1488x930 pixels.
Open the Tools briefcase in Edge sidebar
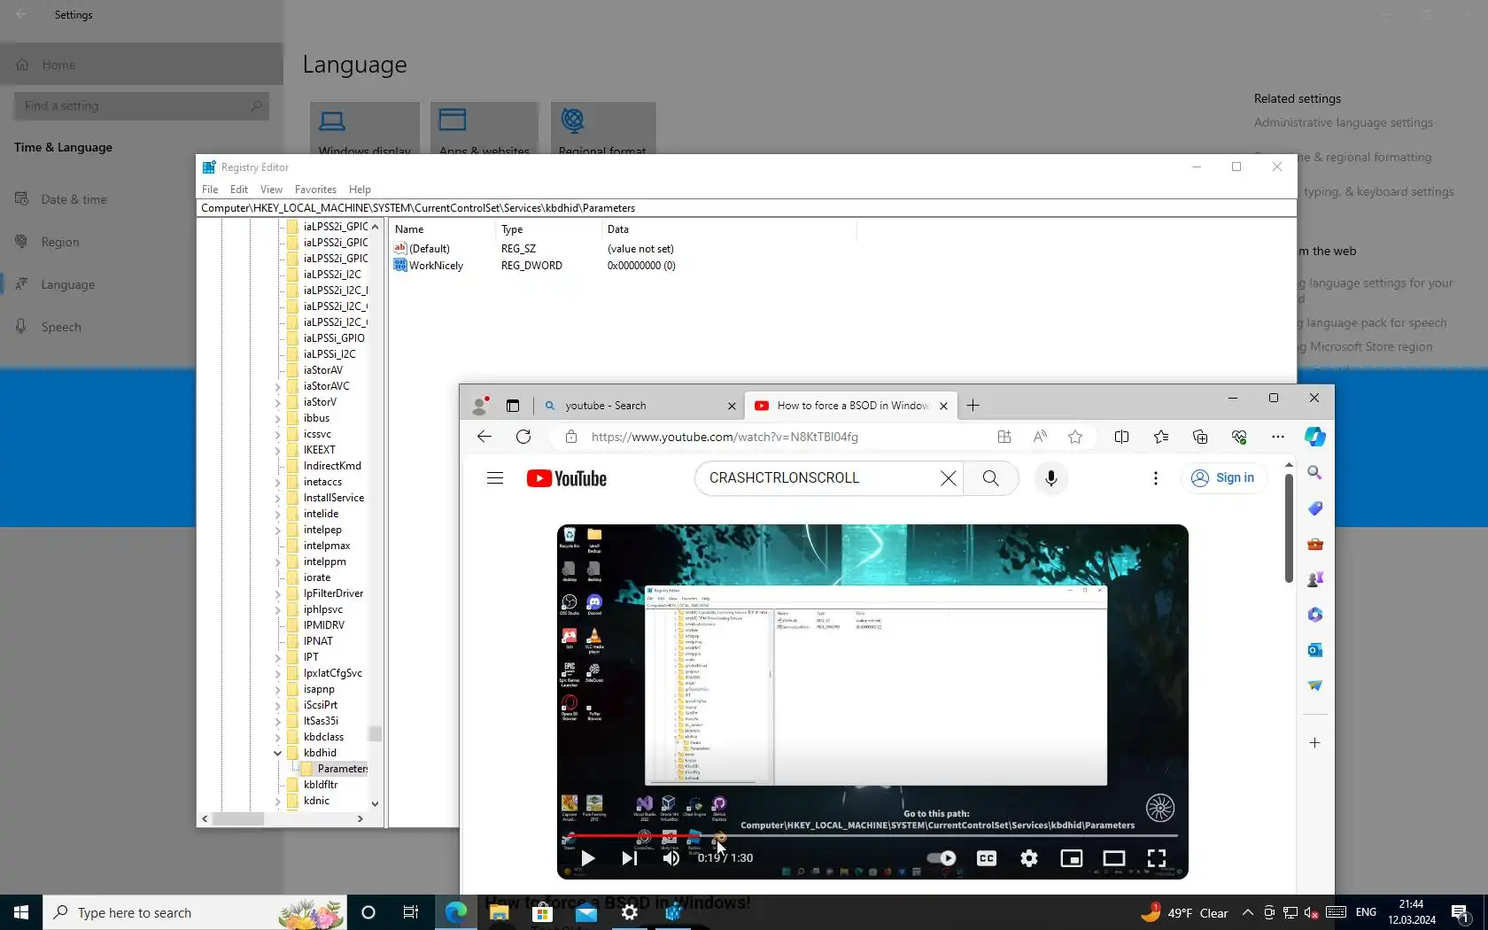point(1315,544)
